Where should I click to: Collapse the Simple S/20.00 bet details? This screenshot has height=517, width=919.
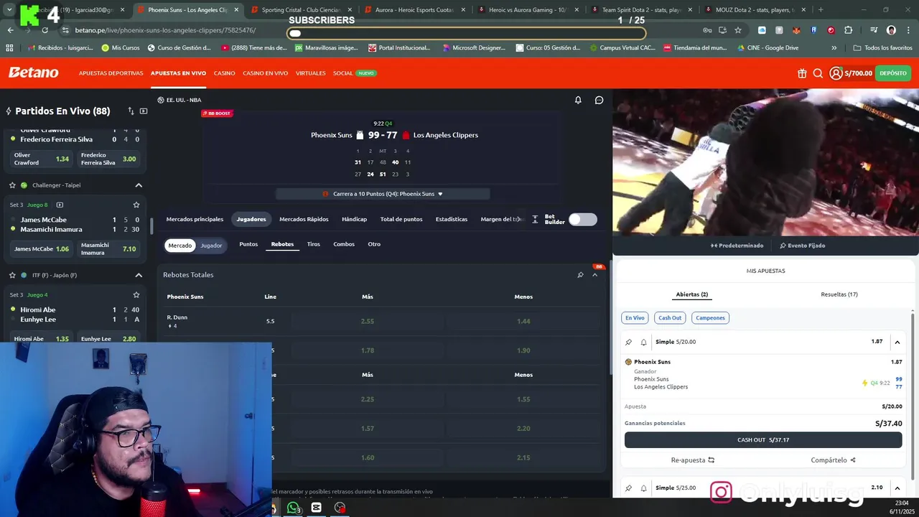pos(897,342)
